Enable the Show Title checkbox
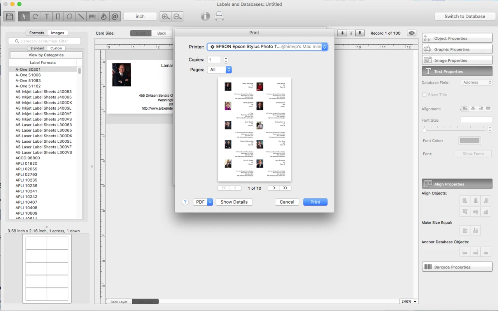This screenshot has width=498, height=311. (x=424, y=94)
